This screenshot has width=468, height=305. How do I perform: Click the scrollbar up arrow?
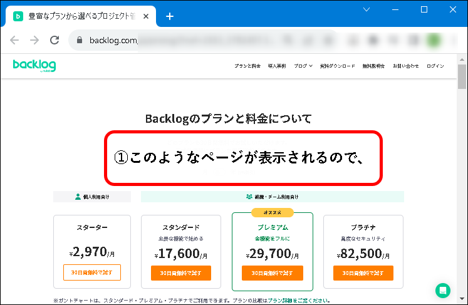pos(462,59)
